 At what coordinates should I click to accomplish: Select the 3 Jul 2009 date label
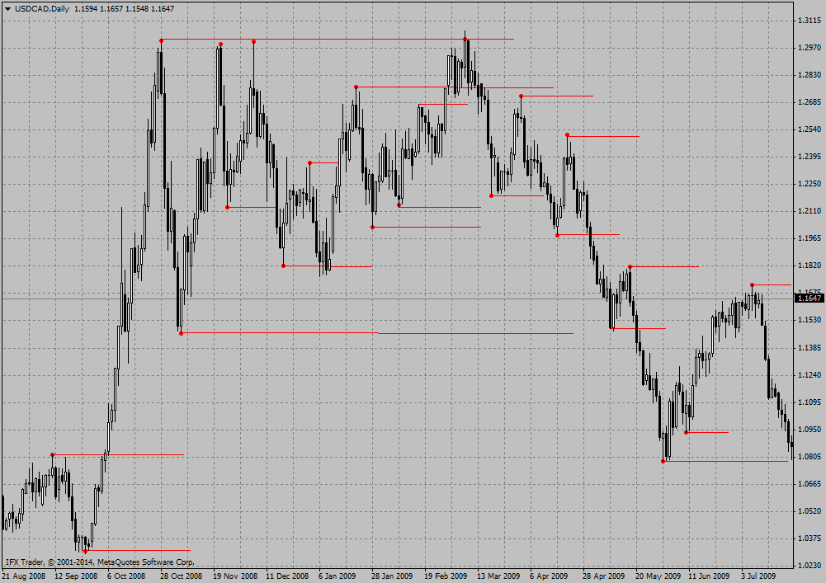click(758, 576)
